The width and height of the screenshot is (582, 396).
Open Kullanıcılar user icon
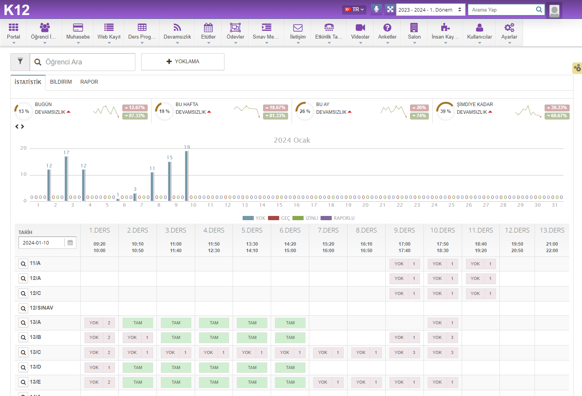(x=479, y=27)
